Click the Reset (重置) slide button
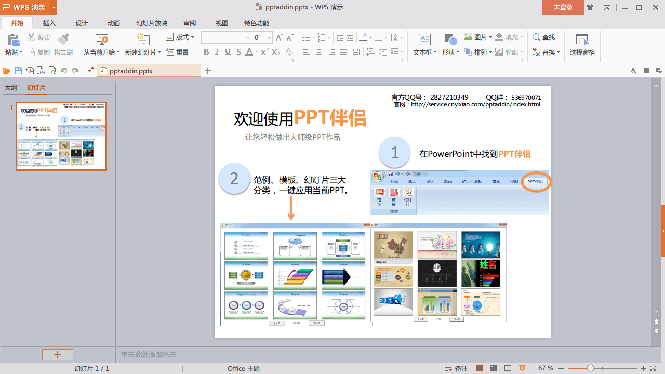Viewport: 665px width, 374px height. pos(178,52)
